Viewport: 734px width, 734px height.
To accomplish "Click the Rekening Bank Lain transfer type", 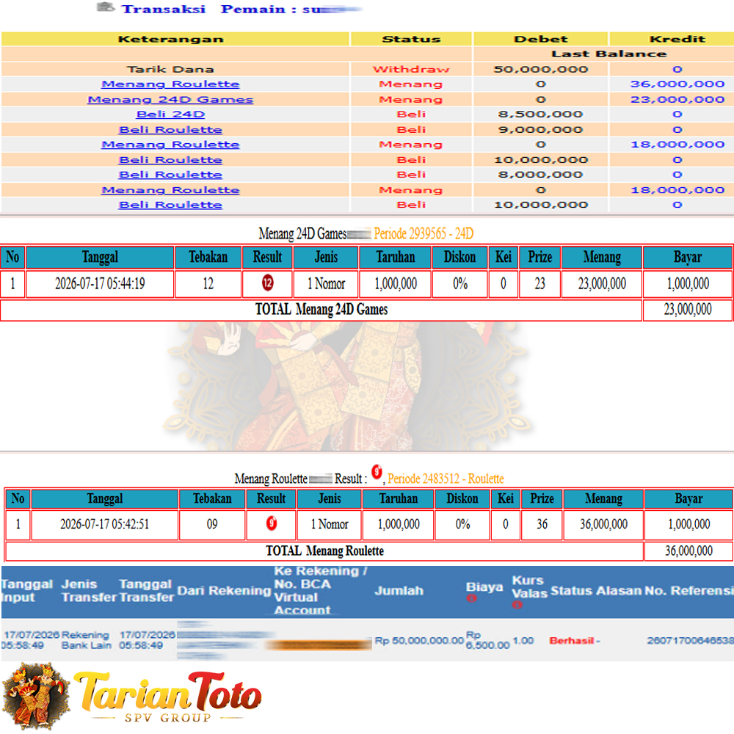I will pos(86,640).
